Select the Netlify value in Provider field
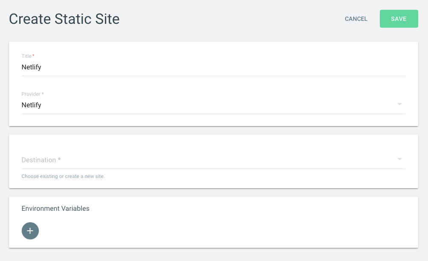The width and height of the screenshot is (428, 261). coord(32,105)
